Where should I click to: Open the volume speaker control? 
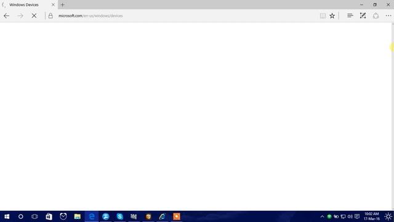coord(350,216)
